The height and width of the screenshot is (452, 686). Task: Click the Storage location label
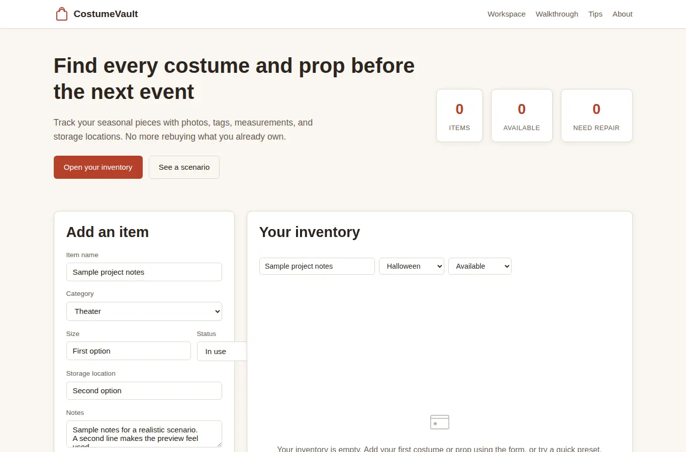[x=91, y=374]
